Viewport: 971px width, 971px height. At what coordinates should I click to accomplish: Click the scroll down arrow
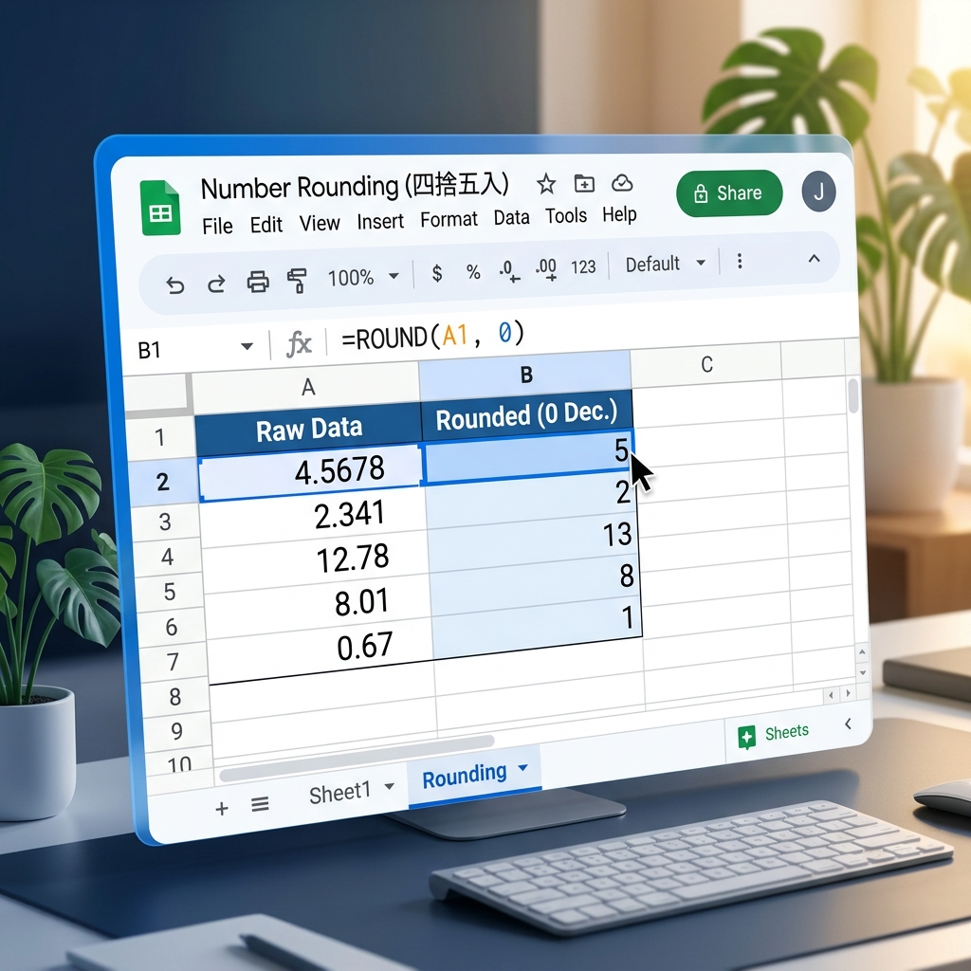point(863,672)
